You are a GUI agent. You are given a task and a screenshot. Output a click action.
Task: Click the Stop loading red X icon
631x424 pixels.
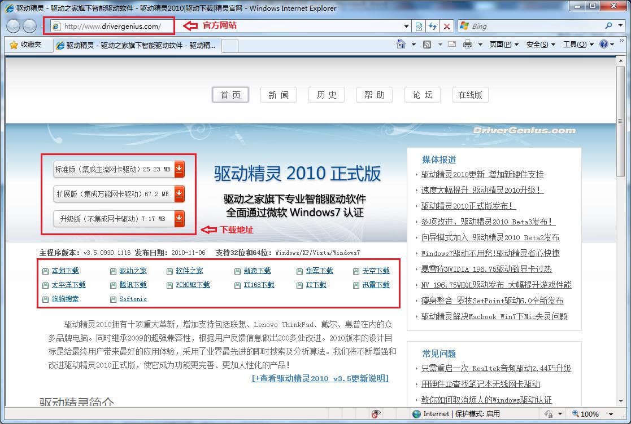tap(447, 26)
